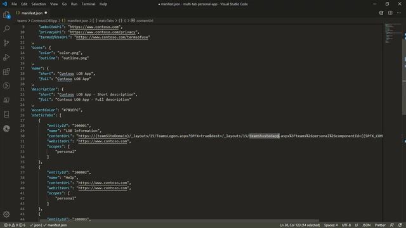406x228 pixels.
Task: Open the Extensions view
Action: (6, 72)
